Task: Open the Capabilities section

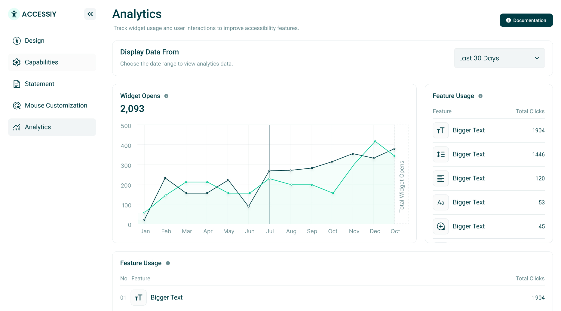Action: click(x=52, y=62)
